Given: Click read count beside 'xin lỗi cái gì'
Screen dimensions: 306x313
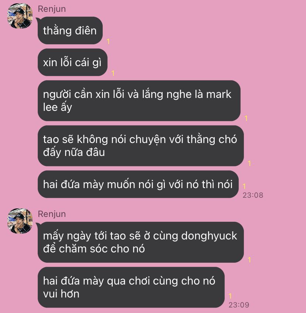Looking at the screenshot, I should click(113, 73).
